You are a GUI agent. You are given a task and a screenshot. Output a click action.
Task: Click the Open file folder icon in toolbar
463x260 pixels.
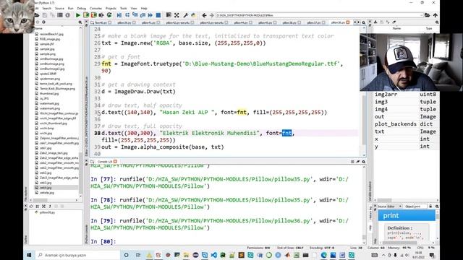[x=37, y=15]
